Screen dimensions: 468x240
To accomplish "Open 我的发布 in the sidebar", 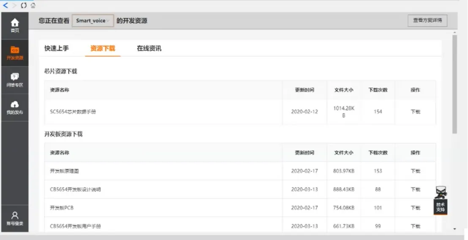I will (15, 108).
